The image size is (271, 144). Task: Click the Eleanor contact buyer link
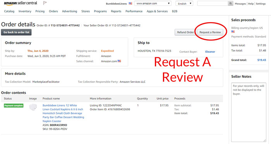point(210,52)
